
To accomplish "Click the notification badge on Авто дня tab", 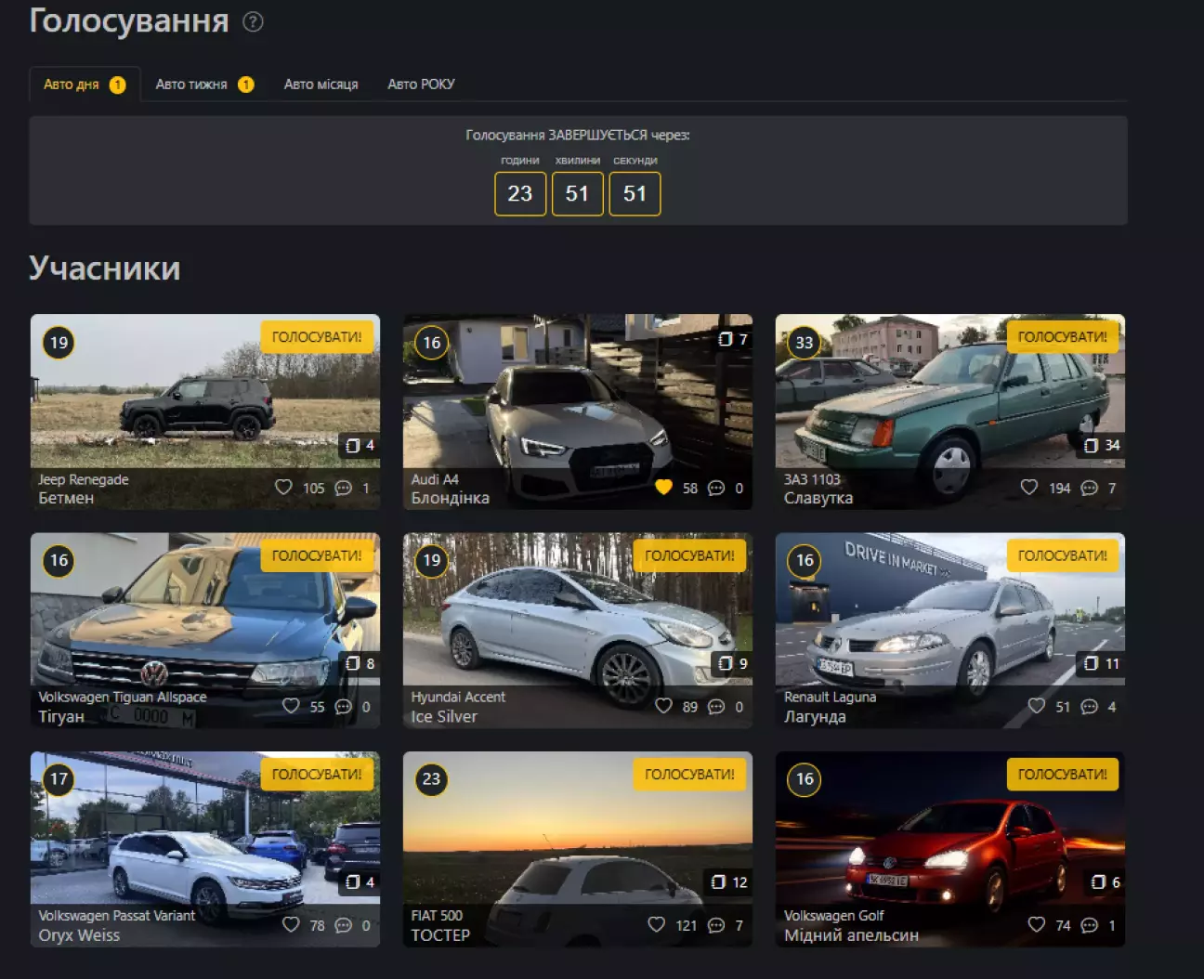I will pyautogui.click(x=118, y=85).
